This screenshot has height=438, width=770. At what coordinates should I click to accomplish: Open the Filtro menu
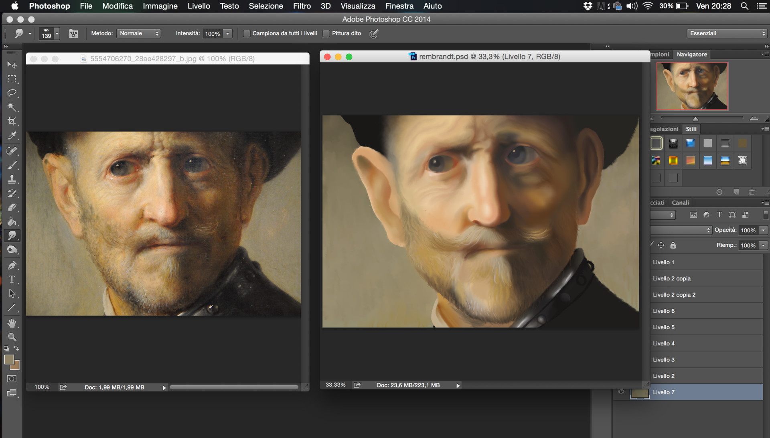click(302, 6)
